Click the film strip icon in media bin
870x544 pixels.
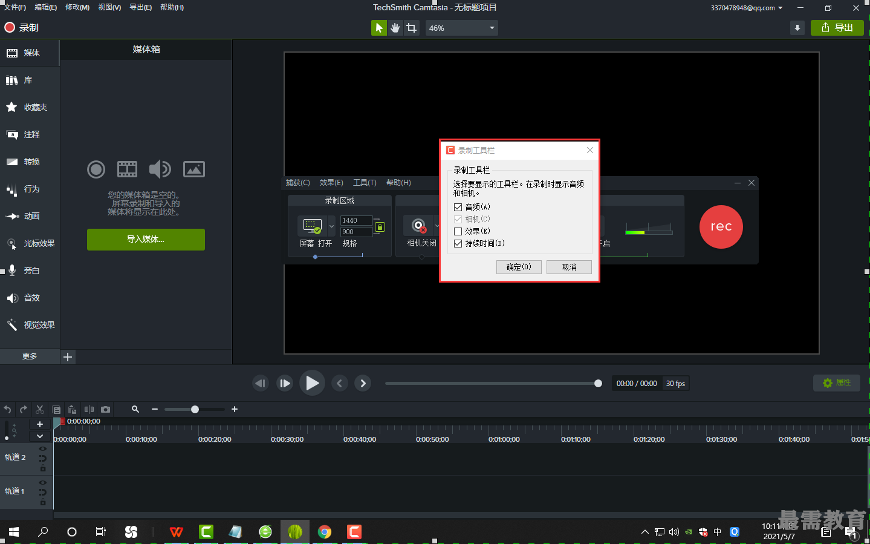[x=127, y=169]
